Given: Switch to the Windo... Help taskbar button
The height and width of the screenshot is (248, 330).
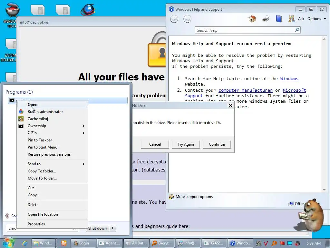Looking at the screenshot, I should point(240,243).
